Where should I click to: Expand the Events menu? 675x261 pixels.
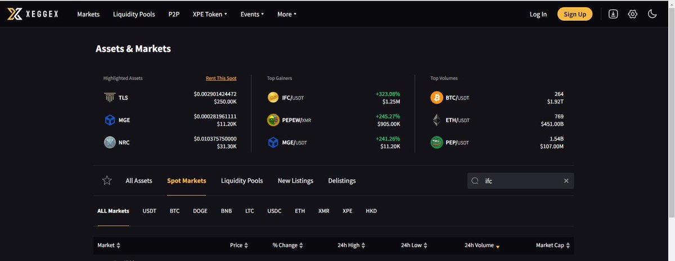(x=252, y=14)
